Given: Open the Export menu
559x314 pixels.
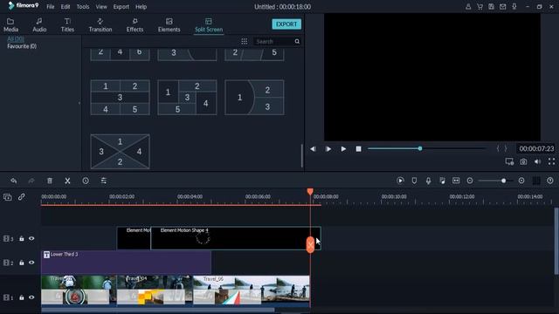Looking at the screenshot, I should [x=121, y=7].
